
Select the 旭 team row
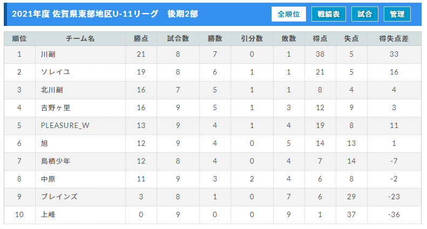(x=213, y=144)
